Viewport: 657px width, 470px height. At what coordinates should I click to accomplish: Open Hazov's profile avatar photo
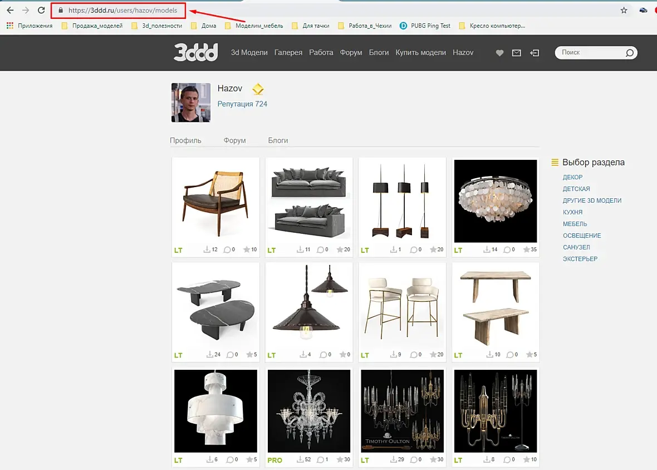click(190, 102)
